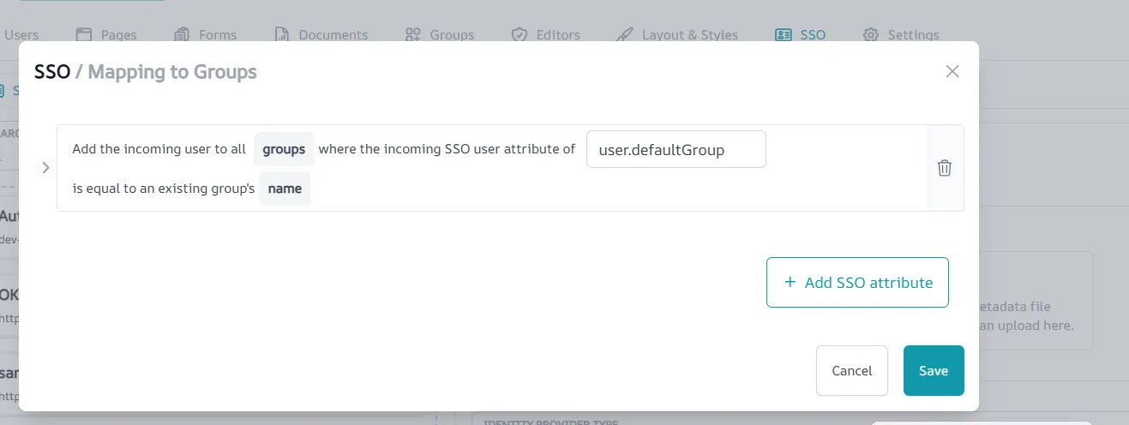Image resolution: width=1129 pixels, height=425 pixels.
Task: Click the plus icon in Add SSO attribute
Action: pos(790,282)
